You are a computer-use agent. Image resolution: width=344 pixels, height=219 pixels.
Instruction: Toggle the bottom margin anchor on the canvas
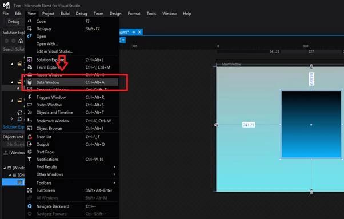(x=311, y=192)
